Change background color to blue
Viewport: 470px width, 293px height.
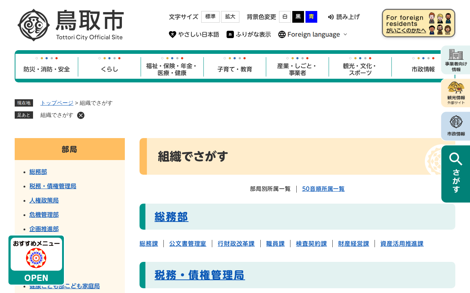311,17
